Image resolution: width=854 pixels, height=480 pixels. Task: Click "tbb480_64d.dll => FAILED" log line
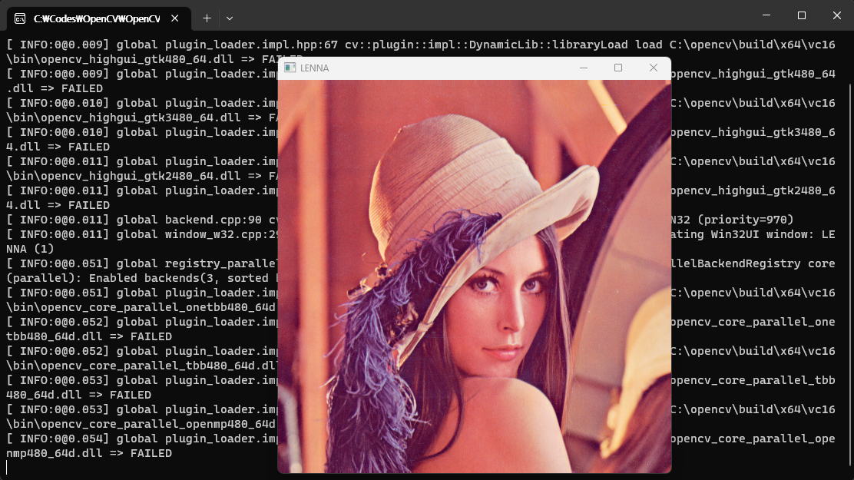tap(89, 336)
